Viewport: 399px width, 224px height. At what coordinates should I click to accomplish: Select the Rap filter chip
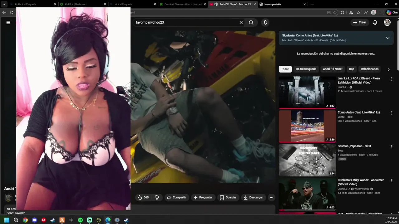[x=352, y=69]
